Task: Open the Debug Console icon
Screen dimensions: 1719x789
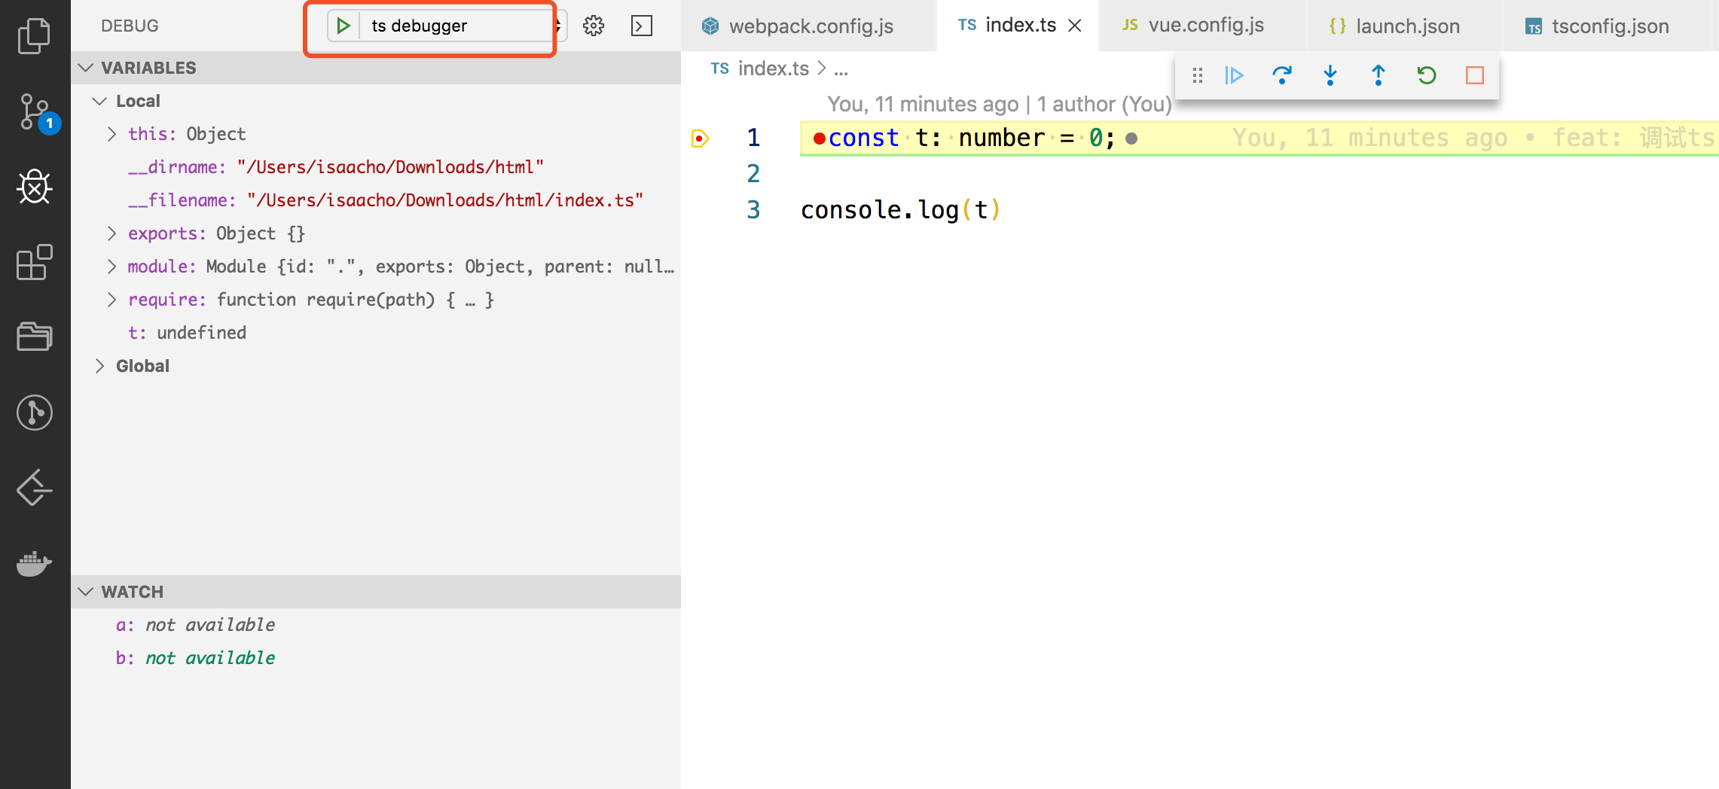Action: (x=642, y=26)
